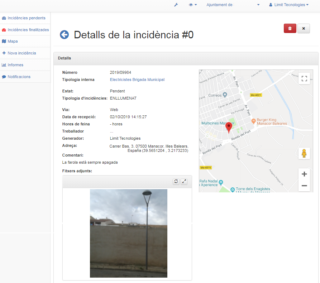Go to Mapa section
320x283 pixels.
click(25, 41)
